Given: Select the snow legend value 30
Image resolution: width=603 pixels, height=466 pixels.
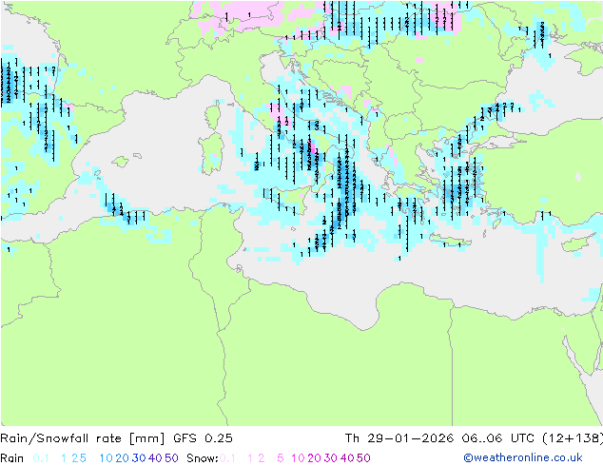Looking at the screenshot, I should point(331,458).
